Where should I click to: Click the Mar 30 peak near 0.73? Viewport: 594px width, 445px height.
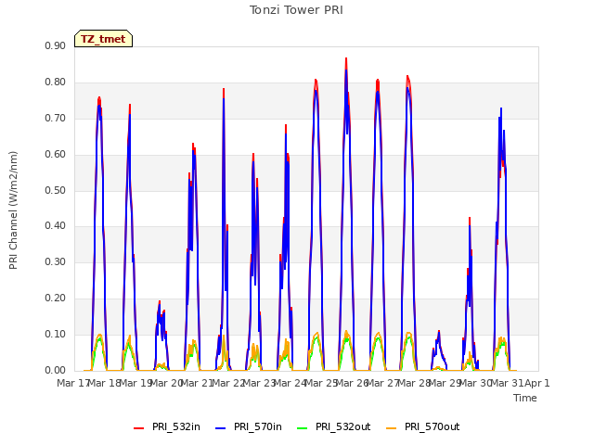pyautogui.click(x=501, y=108)
